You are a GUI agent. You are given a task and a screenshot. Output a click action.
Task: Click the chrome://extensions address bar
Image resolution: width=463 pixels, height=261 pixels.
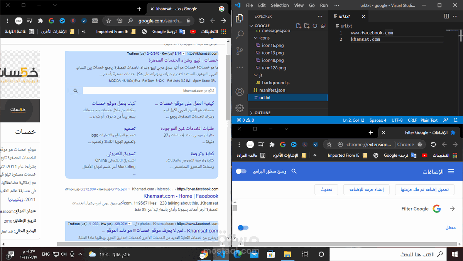374,145
